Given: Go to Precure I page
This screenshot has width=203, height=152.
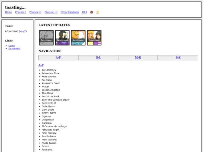Looking at the screenshot, I should (x=21, y=12).
